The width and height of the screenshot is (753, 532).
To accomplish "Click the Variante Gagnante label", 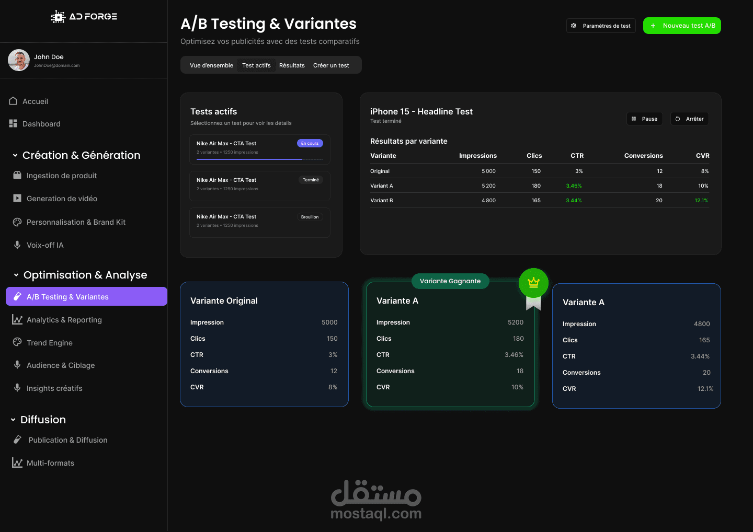I will tap(450, 281).
